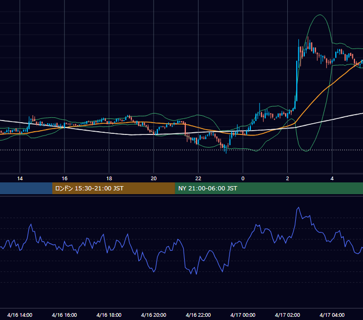Click the 4/16 18:00 label on indicator axis
The image size is (363, 320).
[109, 315]
